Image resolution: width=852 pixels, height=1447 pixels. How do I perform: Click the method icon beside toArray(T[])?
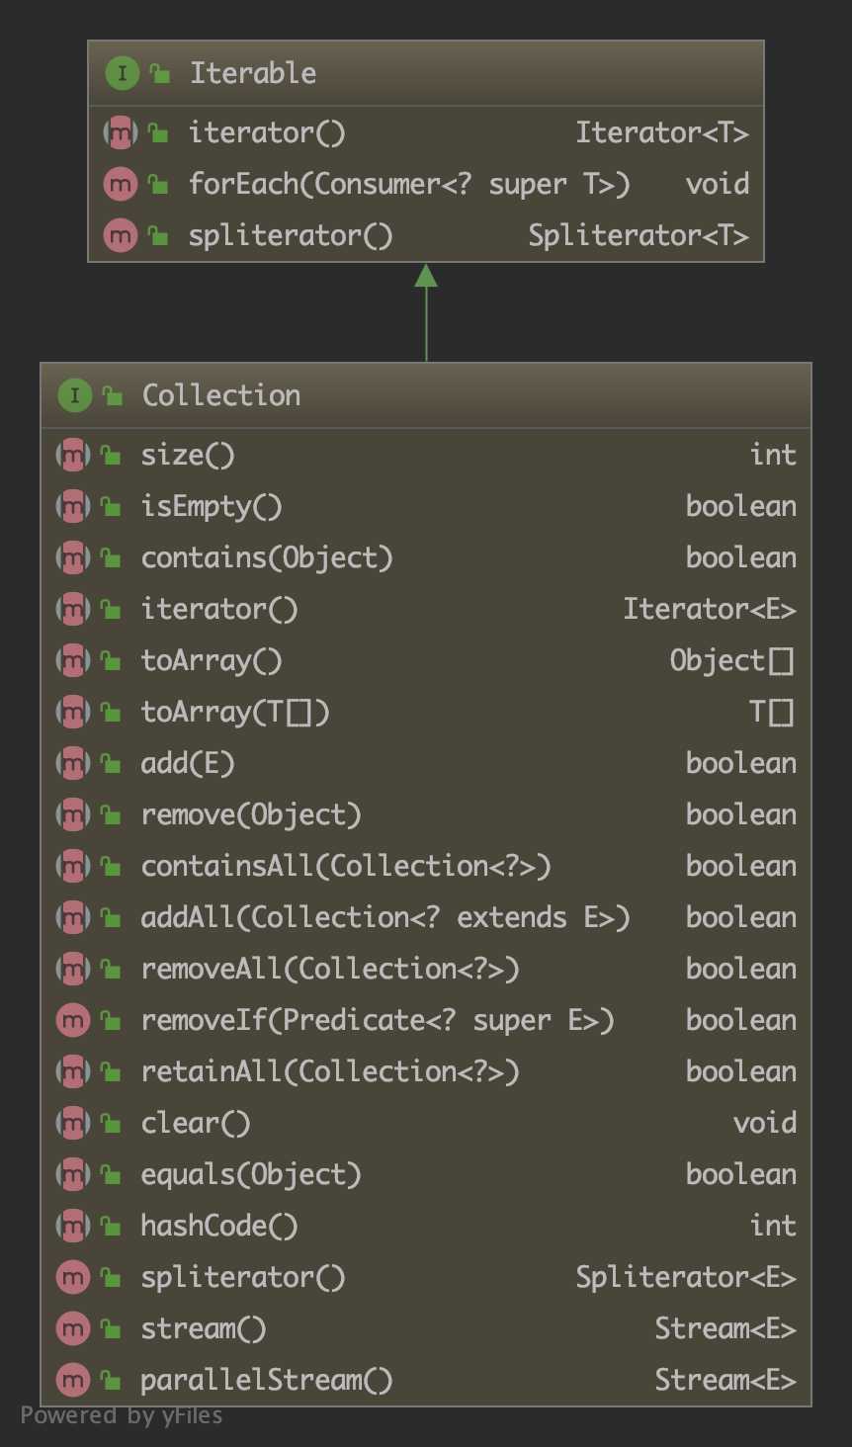click(x=73, y=712)
